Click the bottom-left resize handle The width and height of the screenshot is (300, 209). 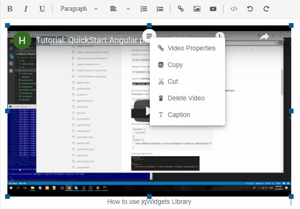tap(7, 197)
